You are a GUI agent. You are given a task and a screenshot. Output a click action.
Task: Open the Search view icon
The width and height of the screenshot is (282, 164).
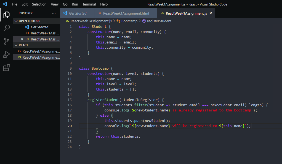click(x=7, y=28)
